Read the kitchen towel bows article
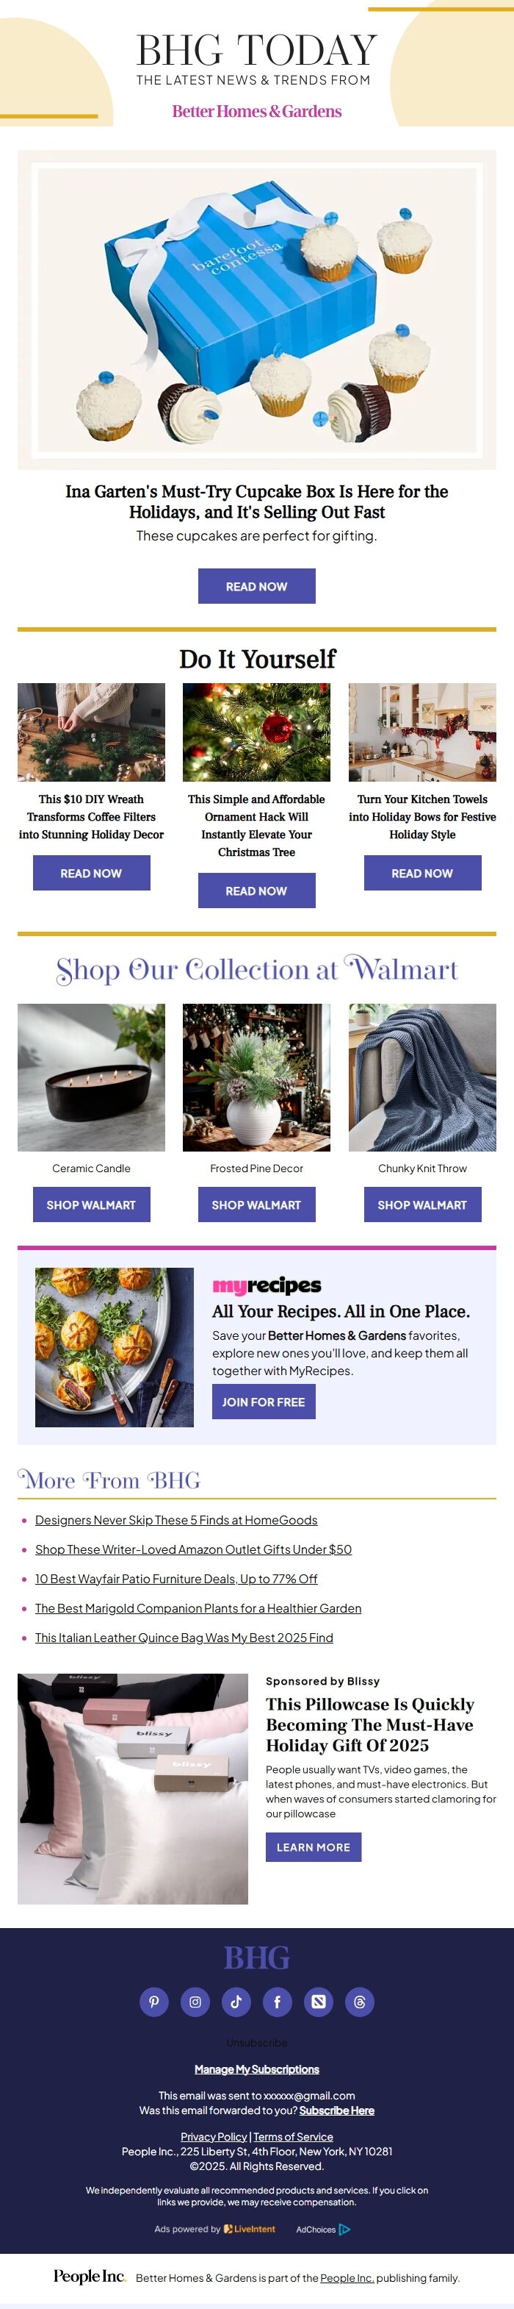Screen dimensions: 514x2309 coord(423,873)
